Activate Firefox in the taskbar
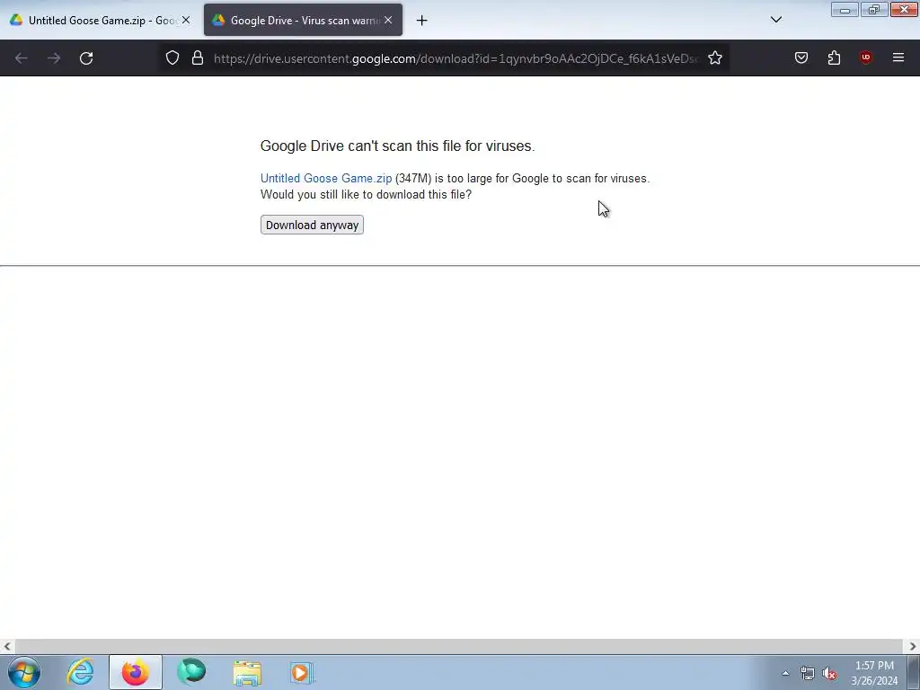The image size is (920, 690). [136, 672]
